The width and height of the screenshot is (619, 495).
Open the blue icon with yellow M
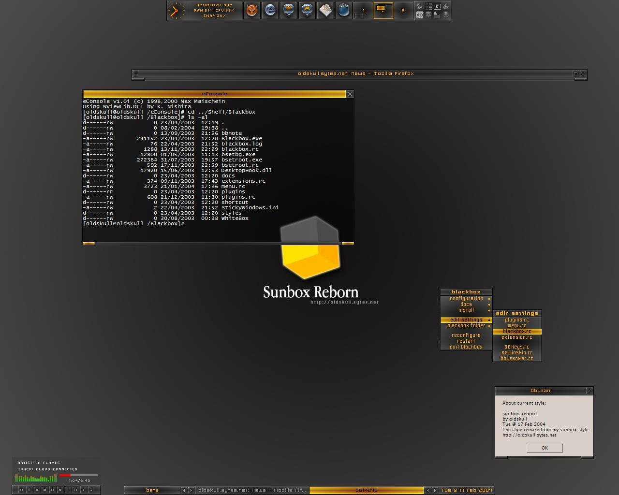click(x=307, y=10)
